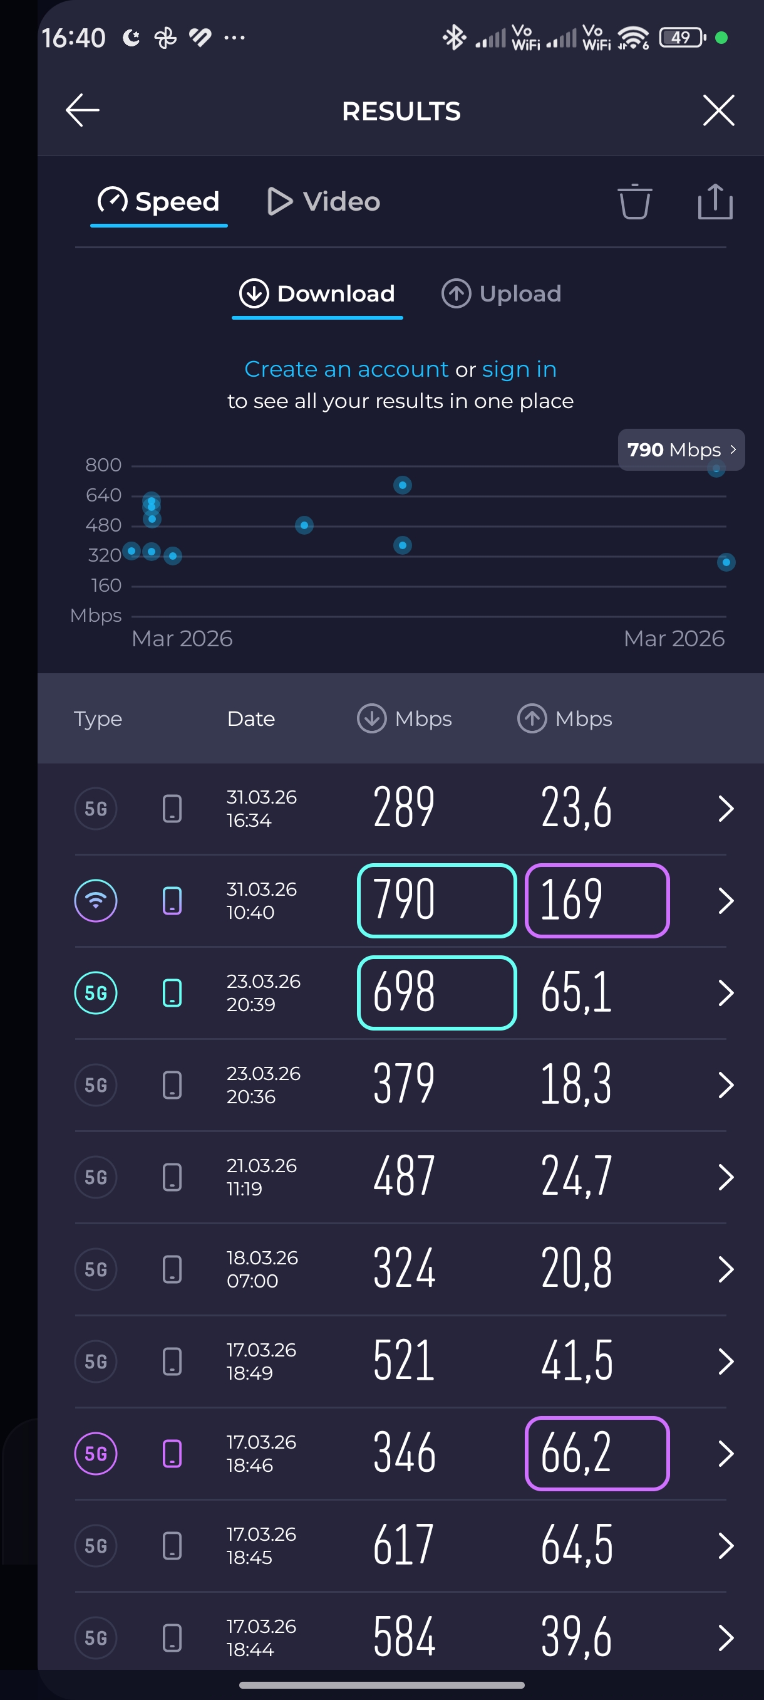Tap the download arrow icon in the table header

[x=372, y=718]
